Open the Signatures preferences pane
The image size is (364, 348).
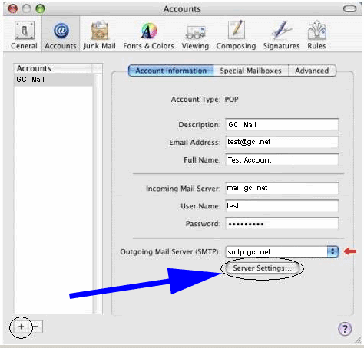(281, 35)
